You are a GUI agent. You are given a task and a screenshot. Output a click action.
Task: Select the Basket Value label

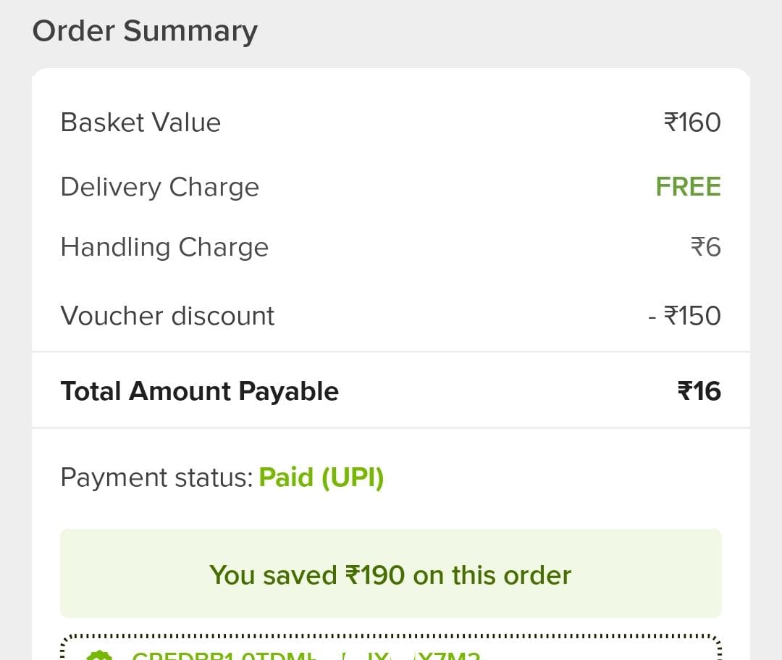140,122
